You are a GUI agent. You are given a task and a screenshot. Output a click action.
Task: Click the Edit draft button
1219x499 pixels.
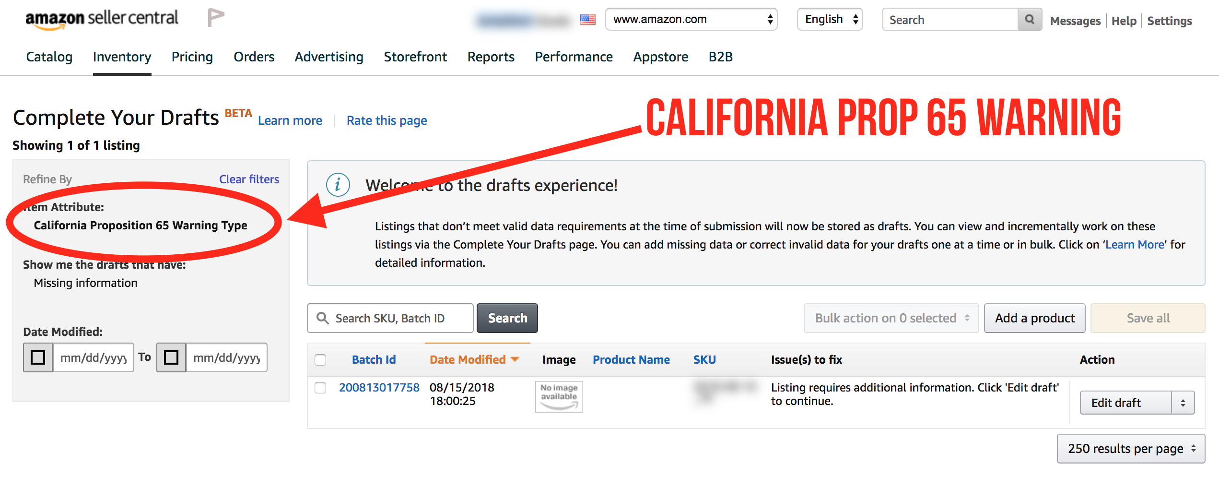coord(1126,403)
